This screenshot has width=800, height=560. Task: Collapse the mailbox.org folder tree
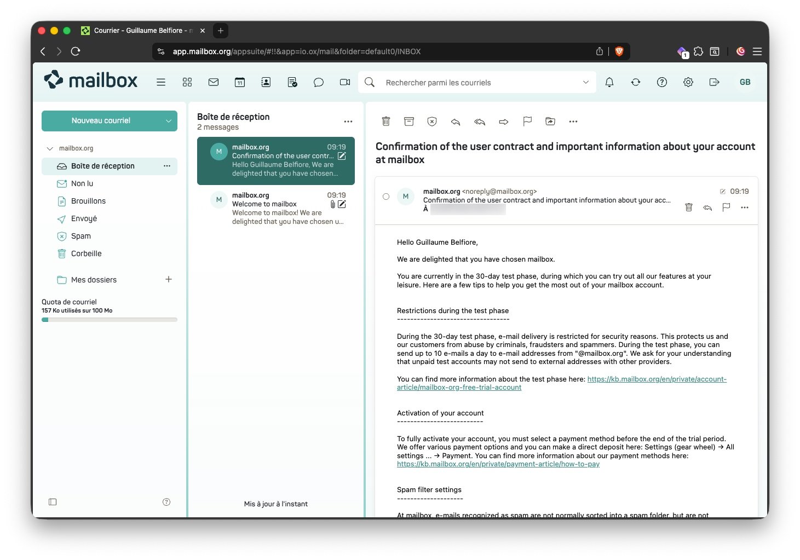click(49, 148)
